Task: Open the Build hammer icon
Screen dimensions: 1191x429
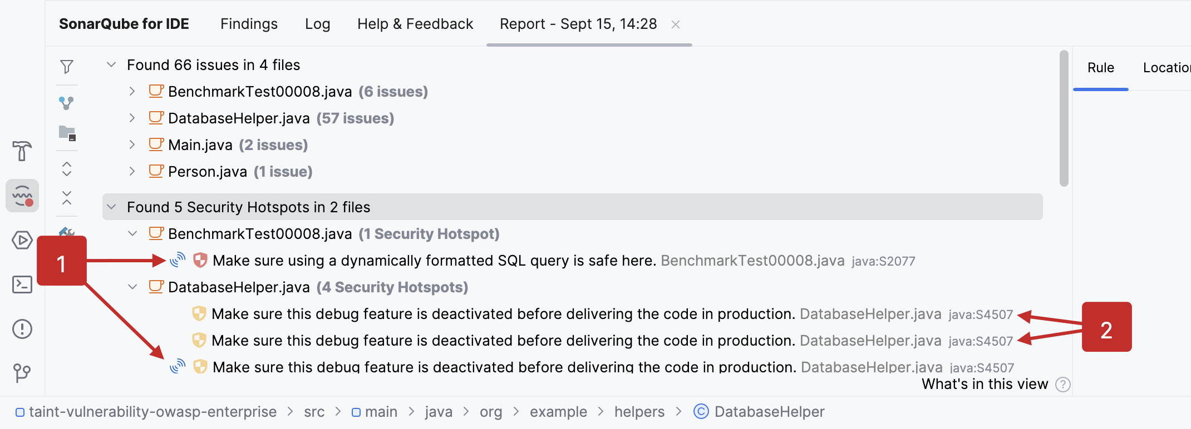Action: (22, 151)
